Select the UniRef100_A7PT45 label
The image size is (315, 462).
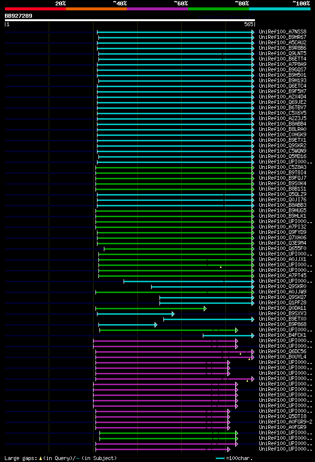(x=283, y=276)
